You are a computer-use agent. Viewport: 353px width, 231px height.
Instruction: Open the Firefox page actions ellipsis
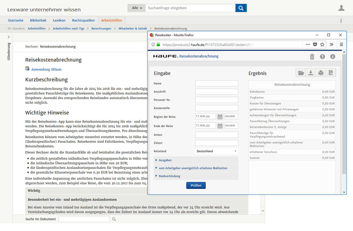(x=308, y=44)
